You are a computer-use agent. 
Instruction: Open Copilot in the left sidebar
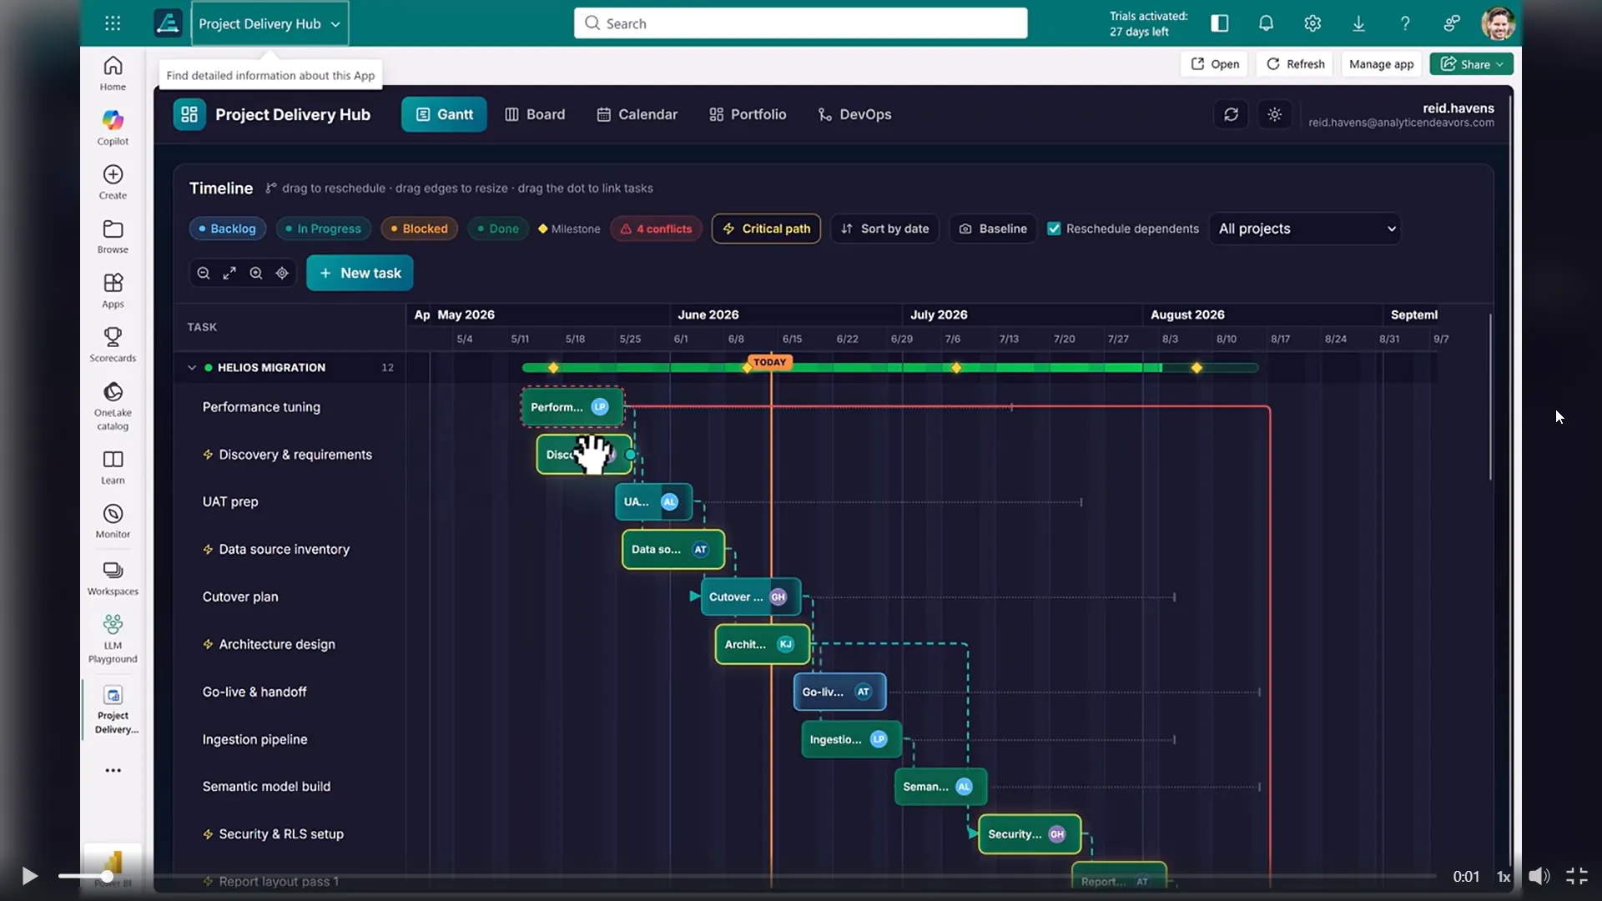[x=113, y=128]
